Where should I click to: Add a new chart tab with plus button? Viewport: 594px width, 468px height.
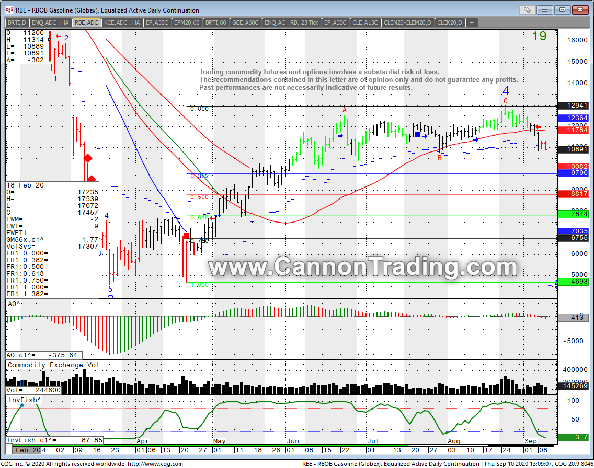(x=472, y=22)
